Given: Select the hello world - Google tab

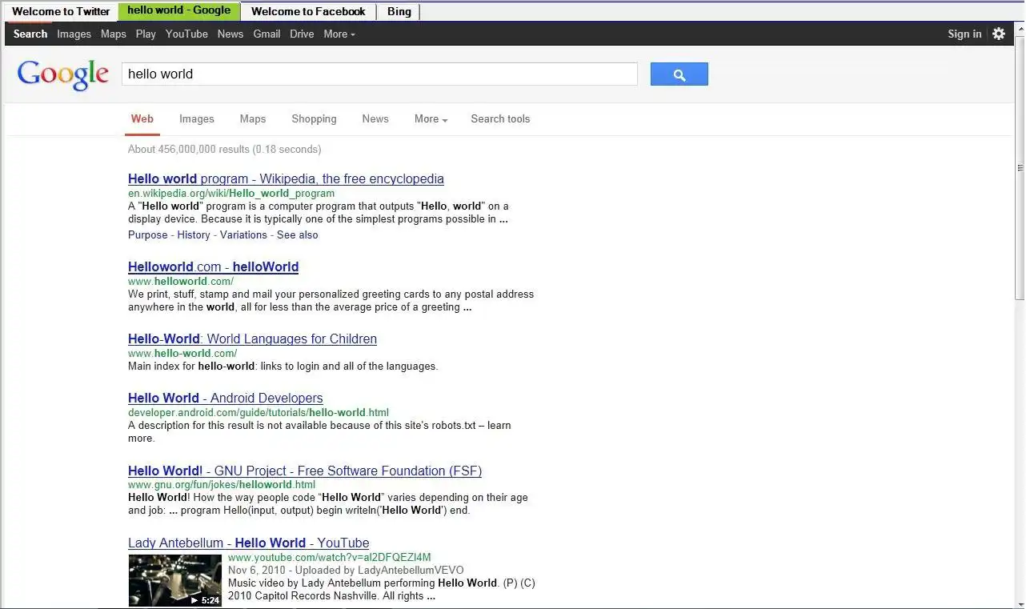Looking at the screenshot, I should coord(179,11).
